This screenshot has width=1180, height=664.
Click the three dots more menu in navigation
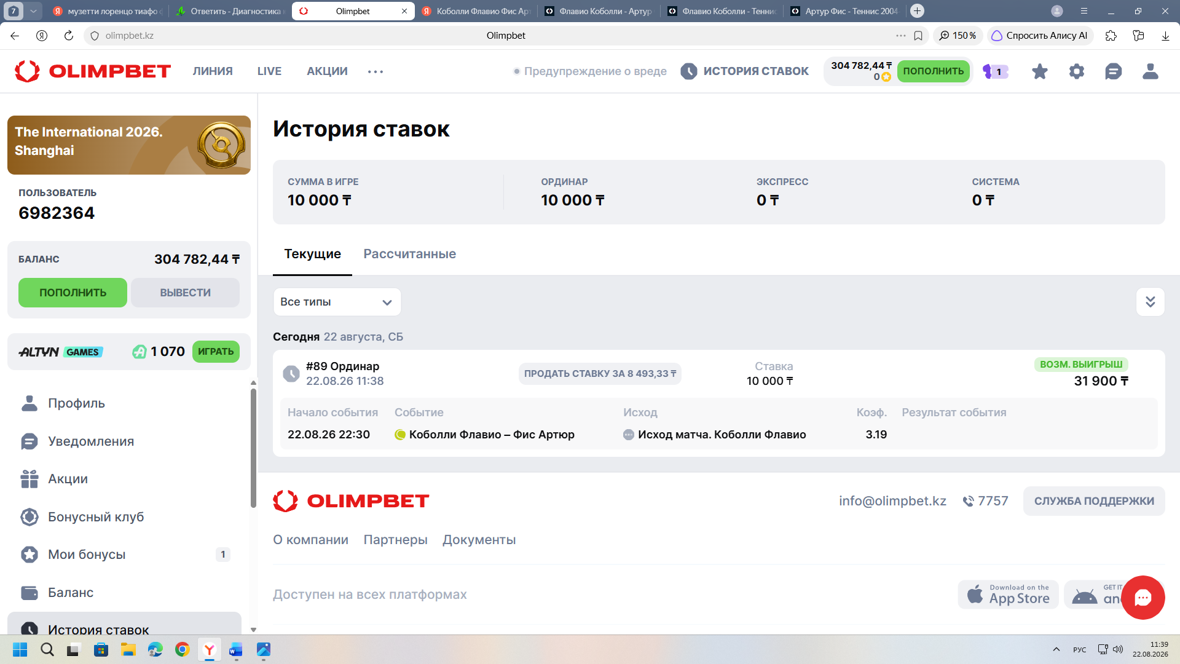[x=376, y=71]
